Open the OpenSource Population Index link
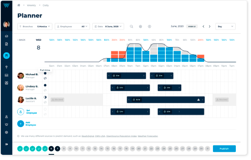The height and width of the screenshot is (160, 251). (x=122, y=136)
